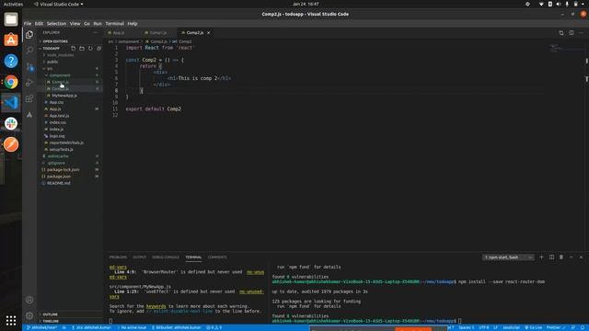Click the open changes icon in editor toolbar
Screen dimensions: 589x331
(561, 33)
